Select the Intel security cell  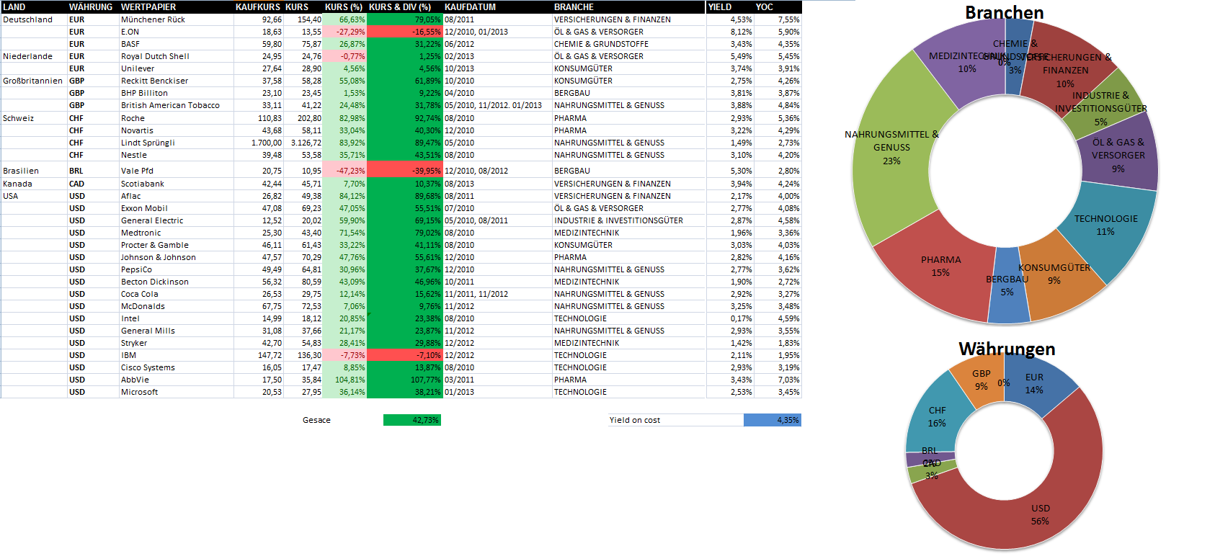click(x=177, y=318)
